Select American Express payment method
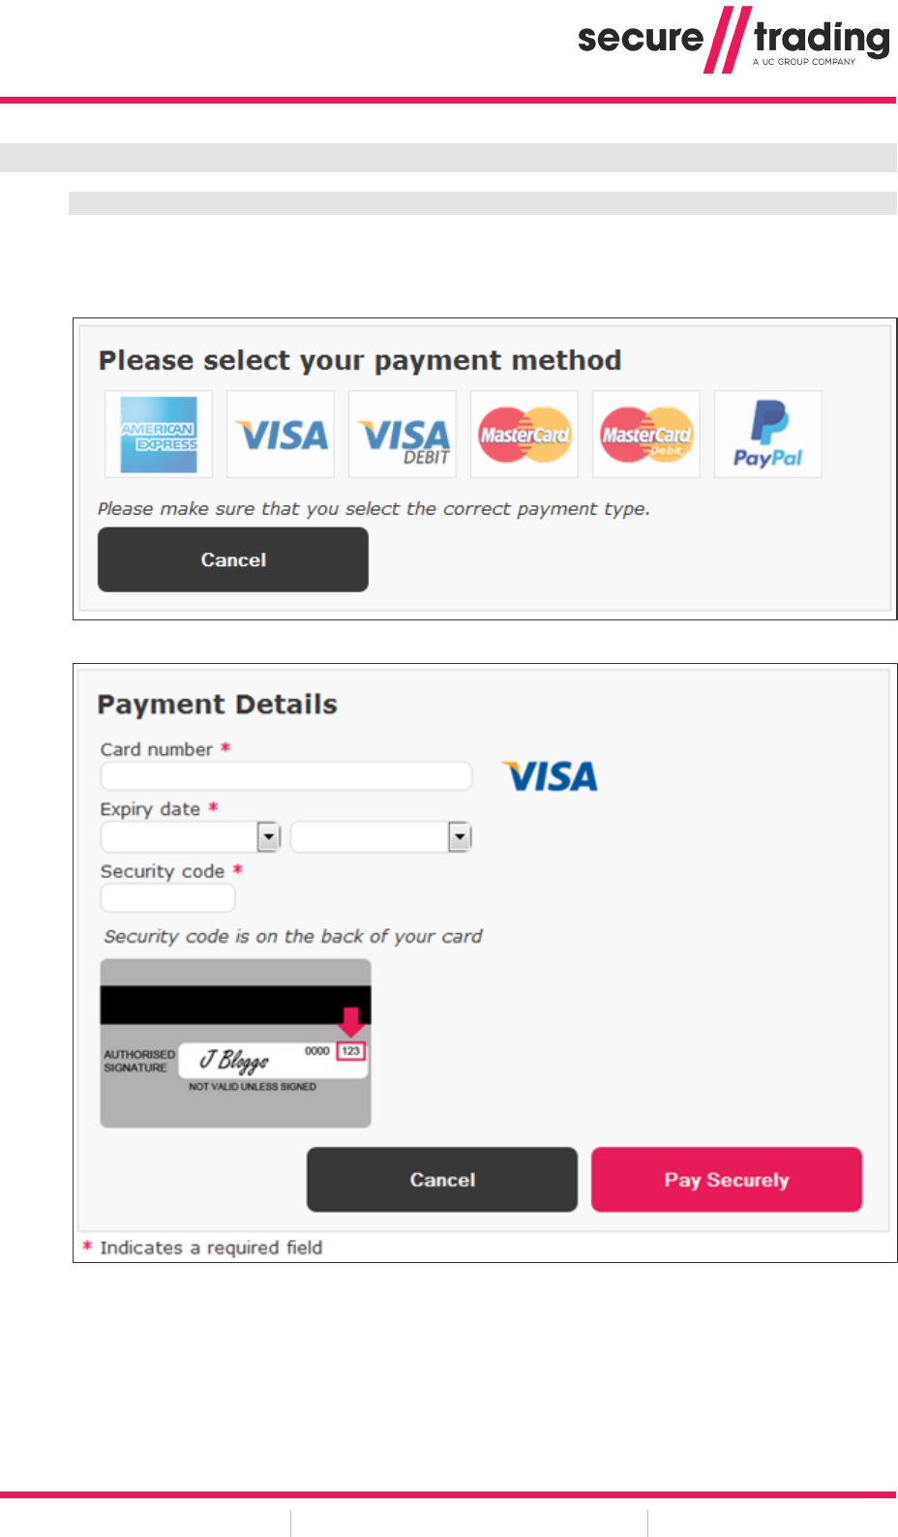The height and width of the screenshot is (1537, 898). 159,435
